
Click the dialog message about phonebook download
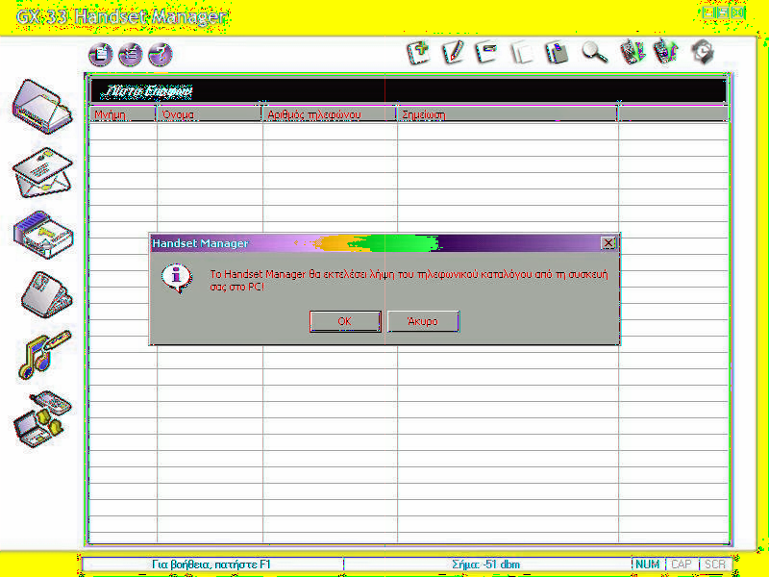click(409, 280)
